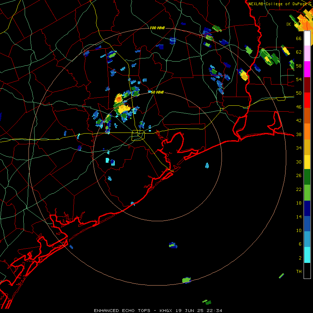This screenshot has height=313, width=313.
Task: Pick the navy blue swatch on the color scale
Action: [307, 208]
